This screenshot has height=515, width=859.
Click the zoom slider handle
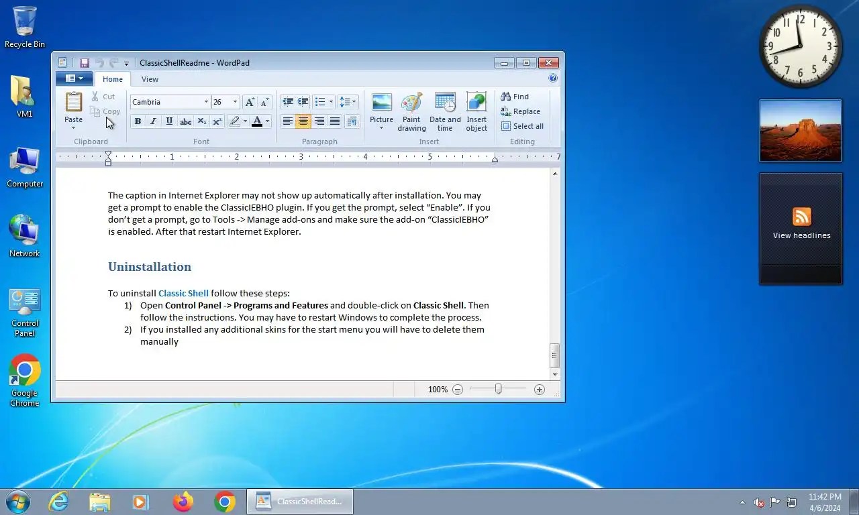(x=498, y=389)
